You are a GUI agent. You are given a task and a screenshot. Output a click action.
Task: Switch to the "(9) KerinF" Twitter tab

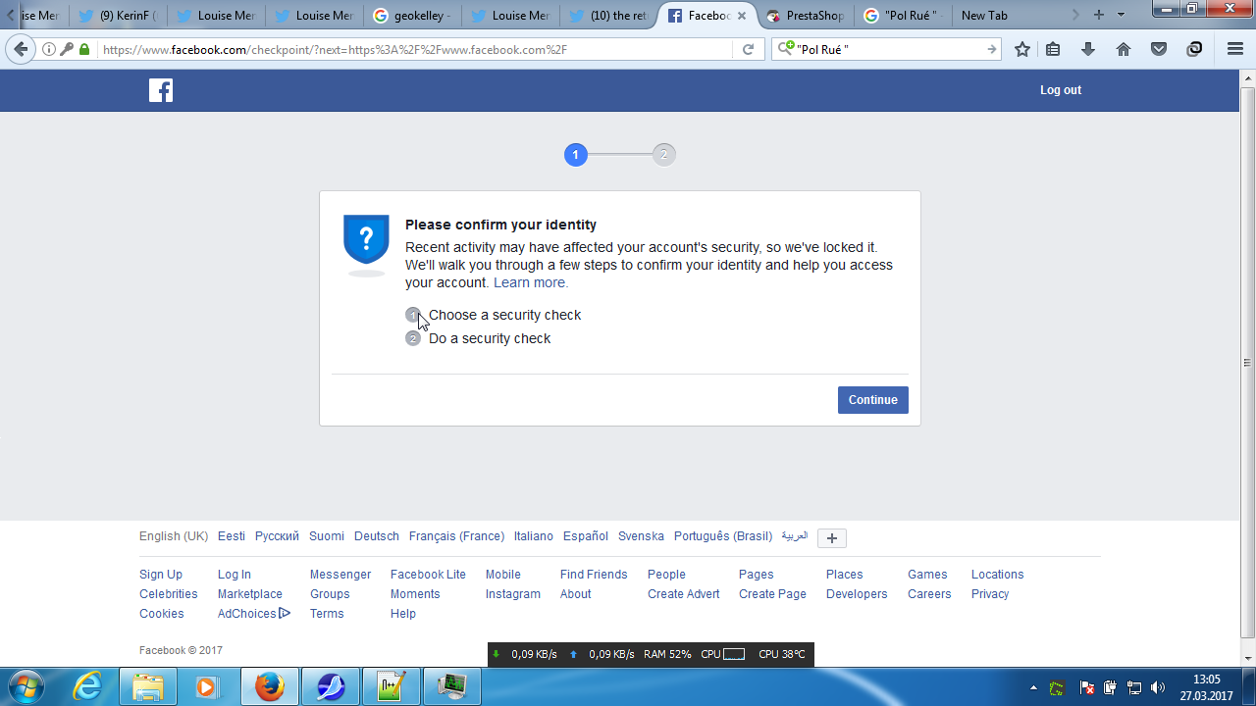118,16
